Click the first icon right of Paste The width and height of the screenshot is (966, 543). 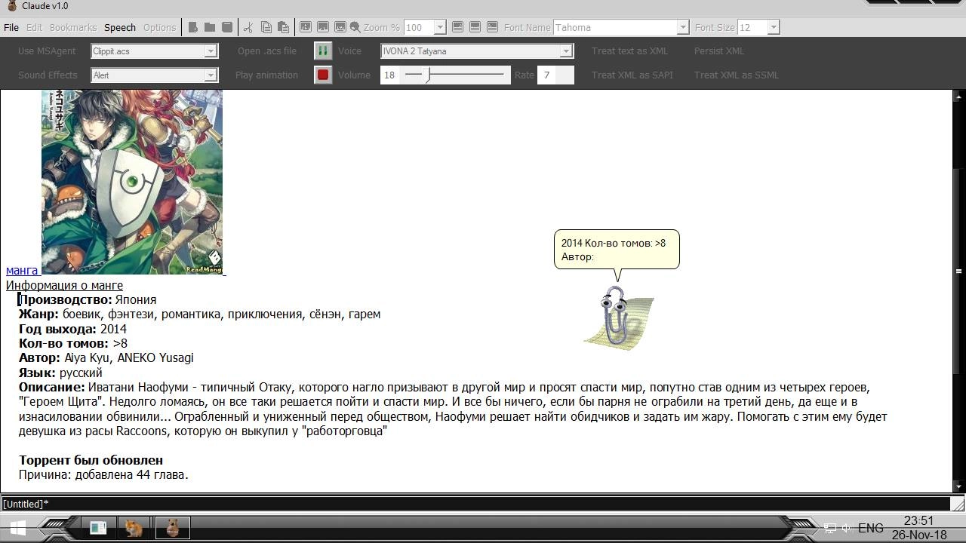306,27
